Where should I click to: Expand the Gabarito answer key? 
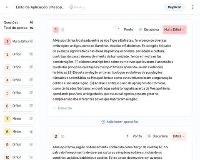point(62,108)
